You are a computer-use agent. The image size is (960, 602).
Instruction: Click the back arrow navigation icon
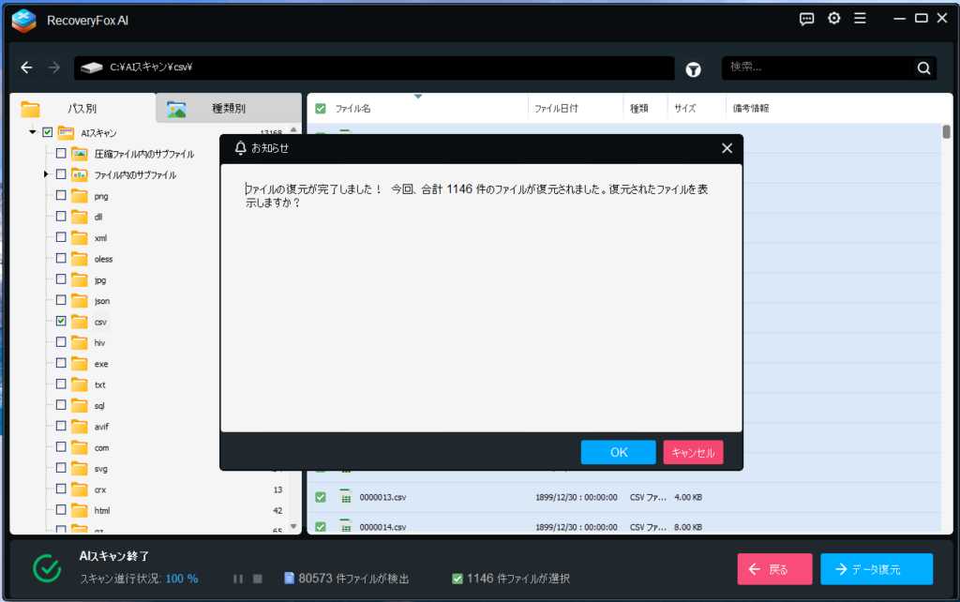coord(27,68)
